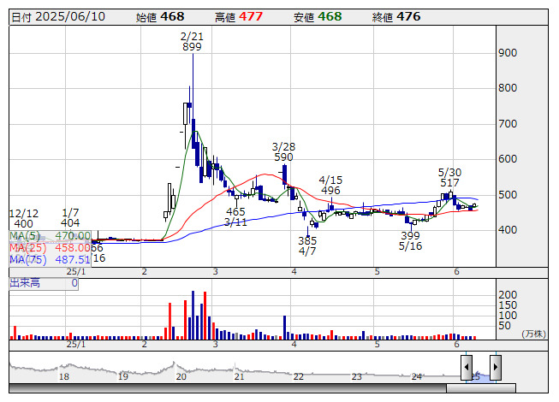Click the 5/30 high marker at 517

point(449,177)
